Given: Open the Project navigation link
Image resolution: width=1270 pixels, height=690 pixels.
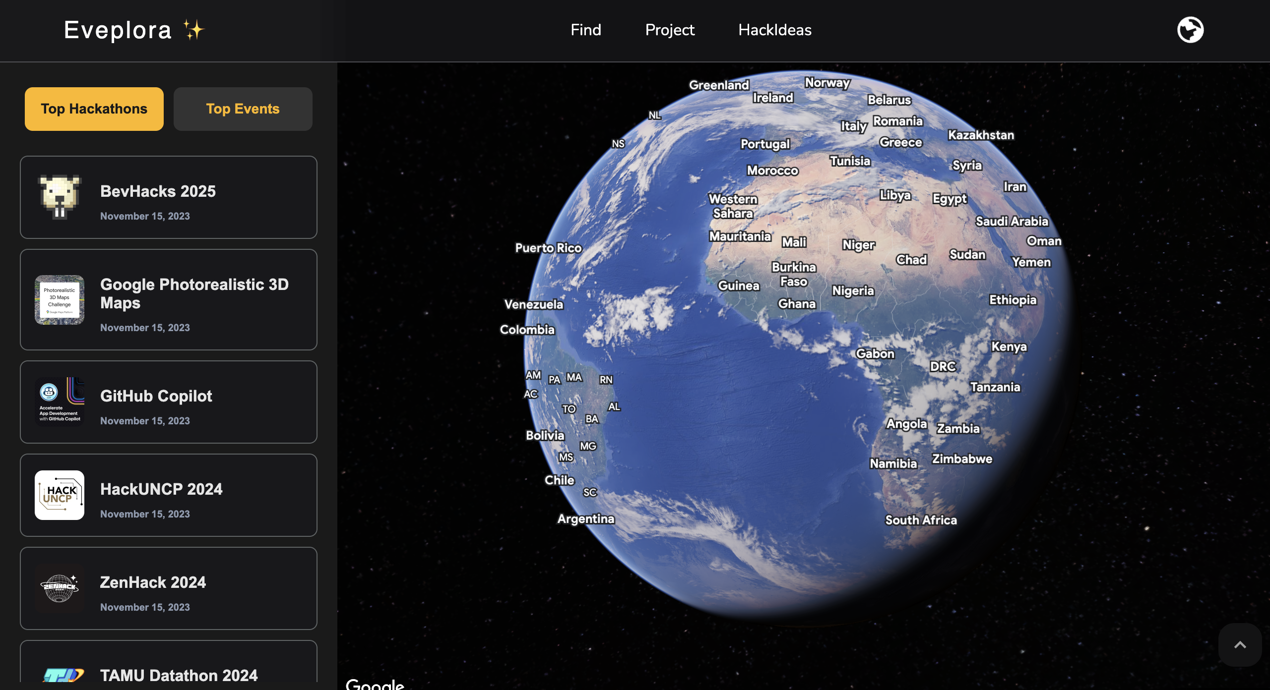Looking at the screenshot, I should coord(670,30).
